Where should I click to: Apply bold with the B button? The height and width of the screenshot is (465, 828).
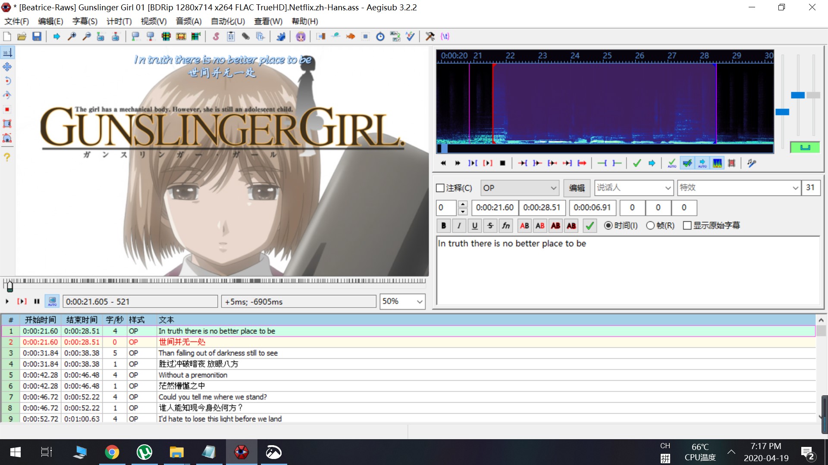click(x=443, y=226)
